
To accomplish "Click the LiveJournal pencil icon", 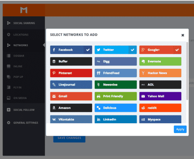I will 54,85.
